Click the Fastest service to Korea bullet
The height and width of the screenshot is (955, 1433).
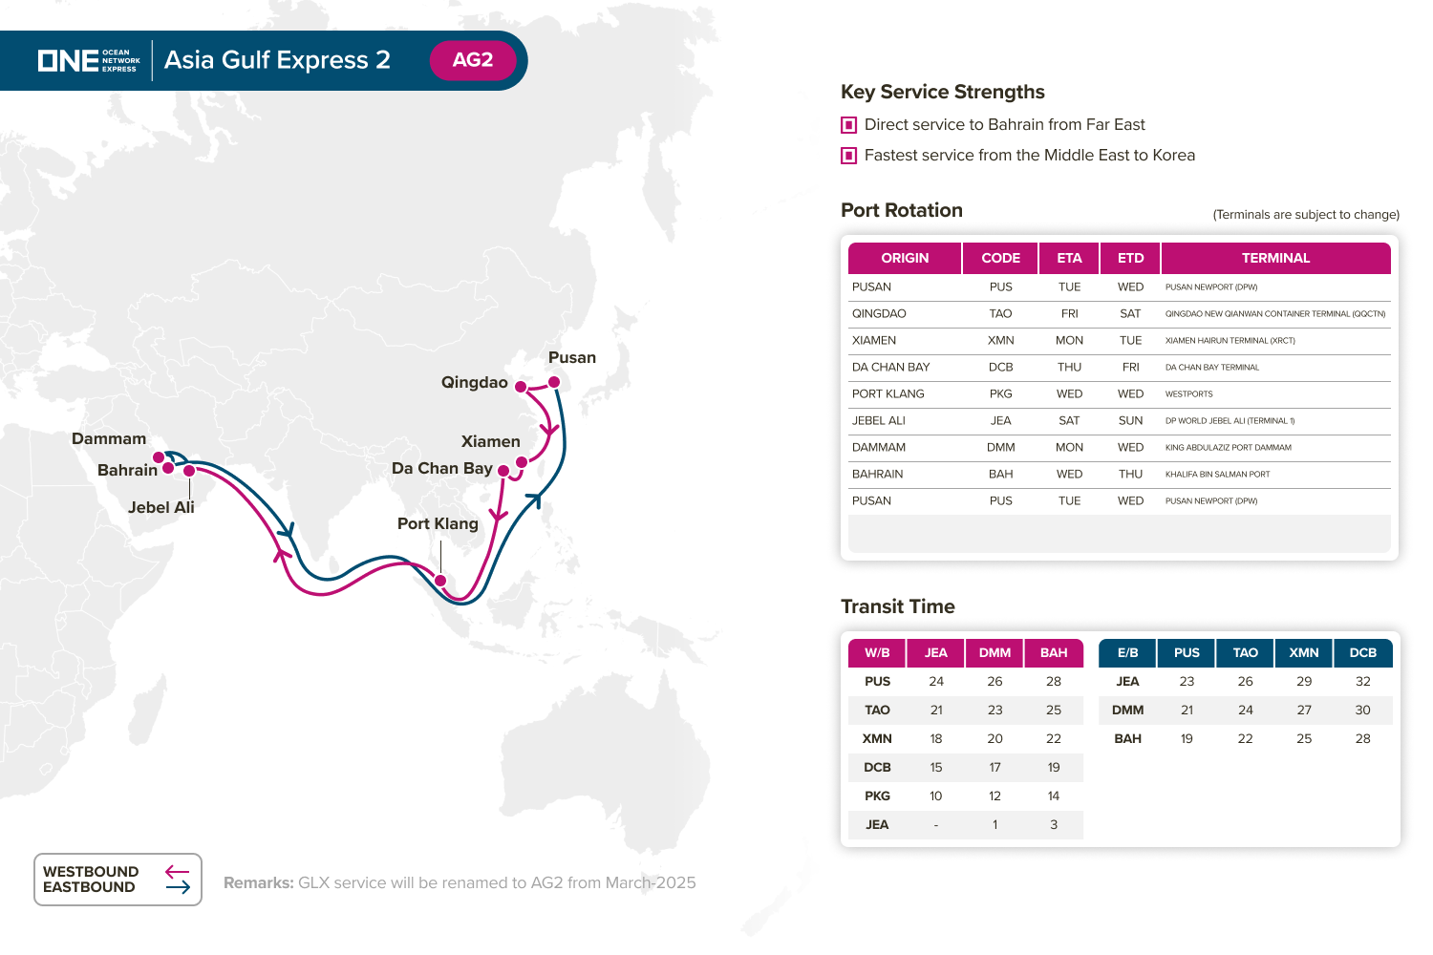pyautogui.click(x=848, y=156)
